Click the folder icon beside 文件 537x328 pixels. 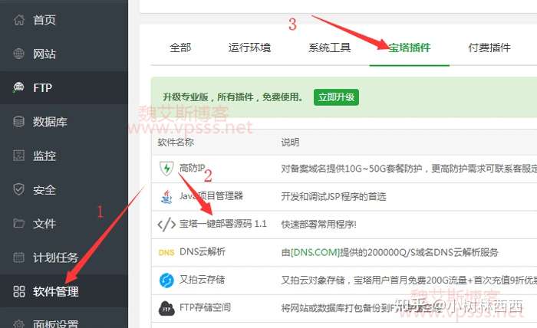click(x=19, y=223)
